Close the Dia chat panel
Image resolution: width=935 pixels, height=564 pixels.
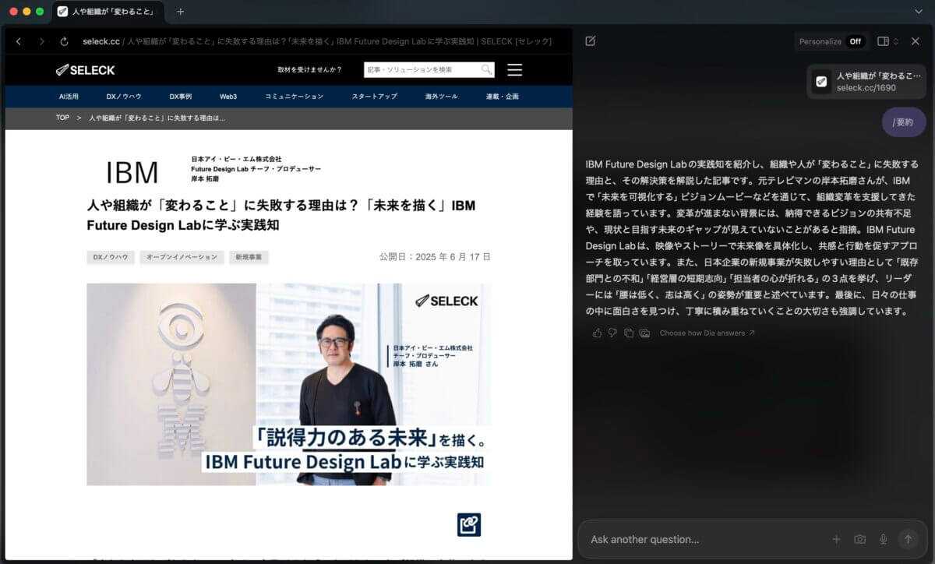click(916, 41)
